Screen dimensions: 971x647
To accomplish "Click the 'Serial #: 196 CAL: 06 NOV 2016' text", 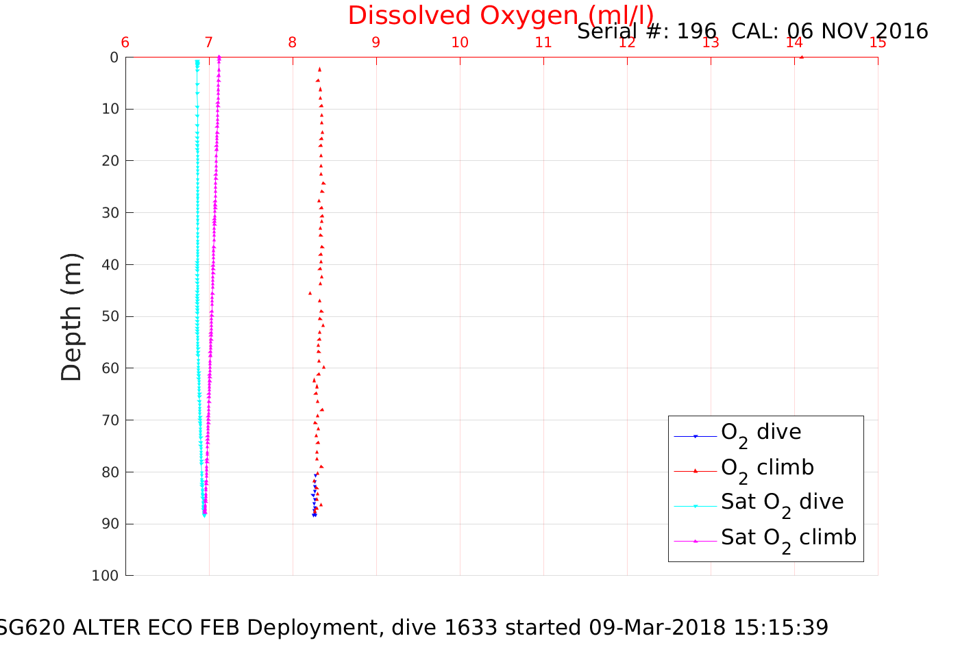I will (752, 31).
